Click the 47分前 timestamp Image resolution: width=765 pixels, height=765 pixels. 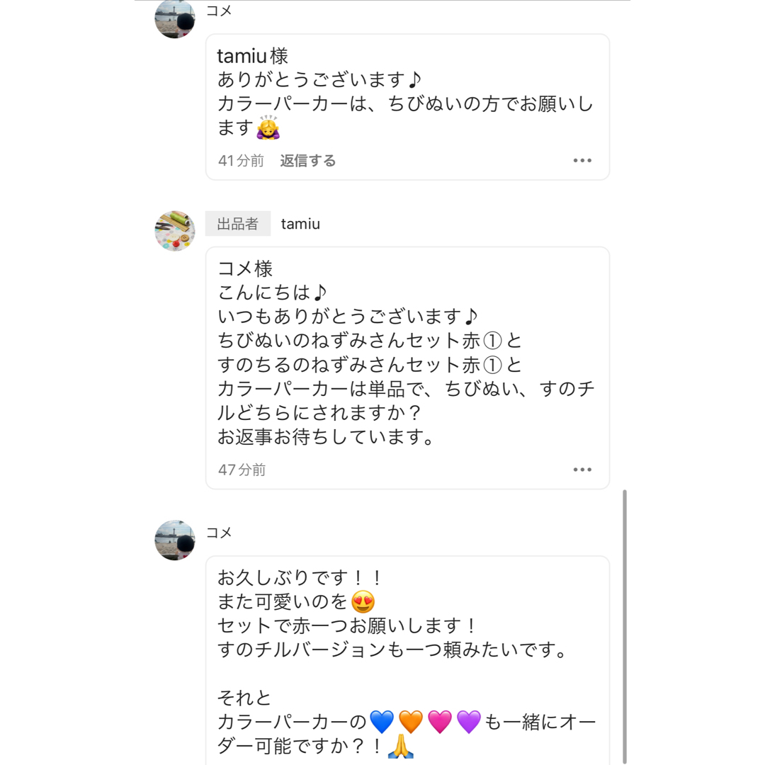tap(242, 470)
